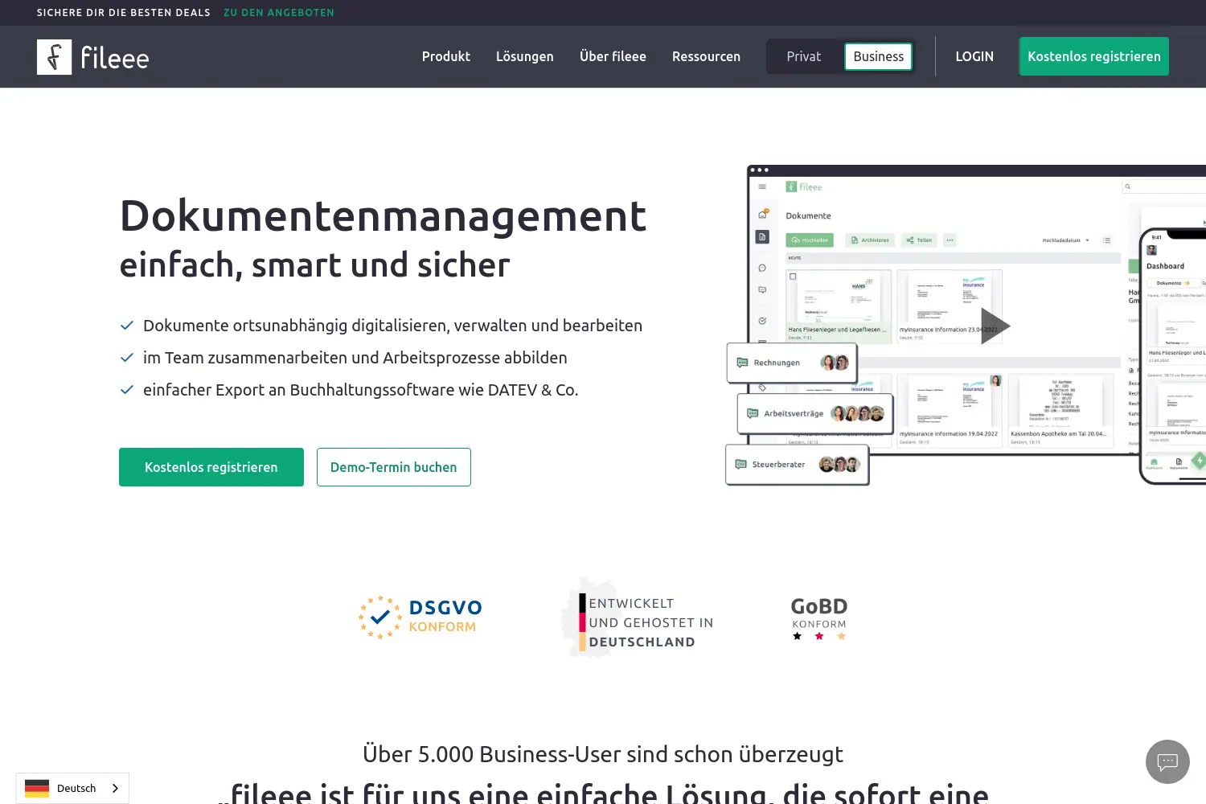Click the SICHERE DIR DIE BESTEN DEALS text
Screen dimensions: 1206x804
124,13
